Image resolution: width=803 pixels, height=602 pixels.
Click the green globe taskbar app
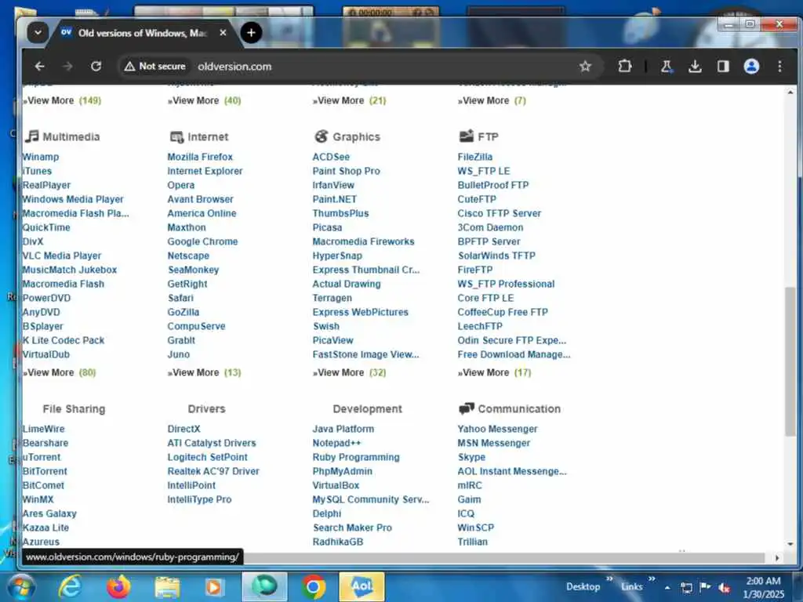[x=264, y=586]
